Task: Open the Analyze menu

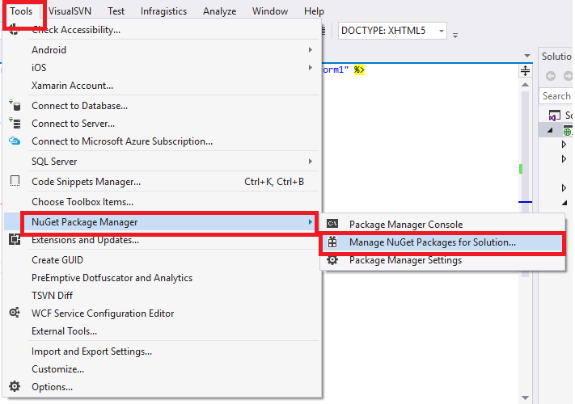Action: click(x=220, y=11)
